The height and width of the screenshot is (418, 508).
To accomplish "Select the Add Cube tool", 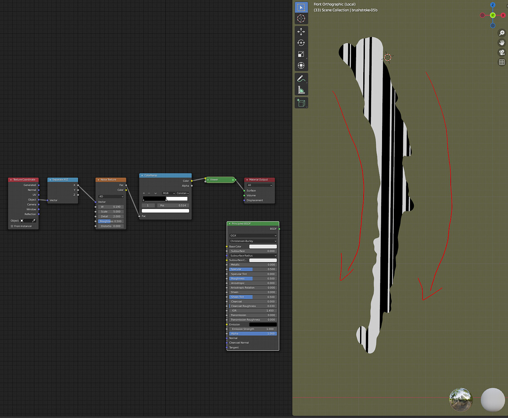I will (x=301, y=103).
